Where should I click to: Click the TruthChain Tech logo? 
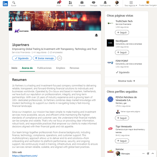(110, 23)
